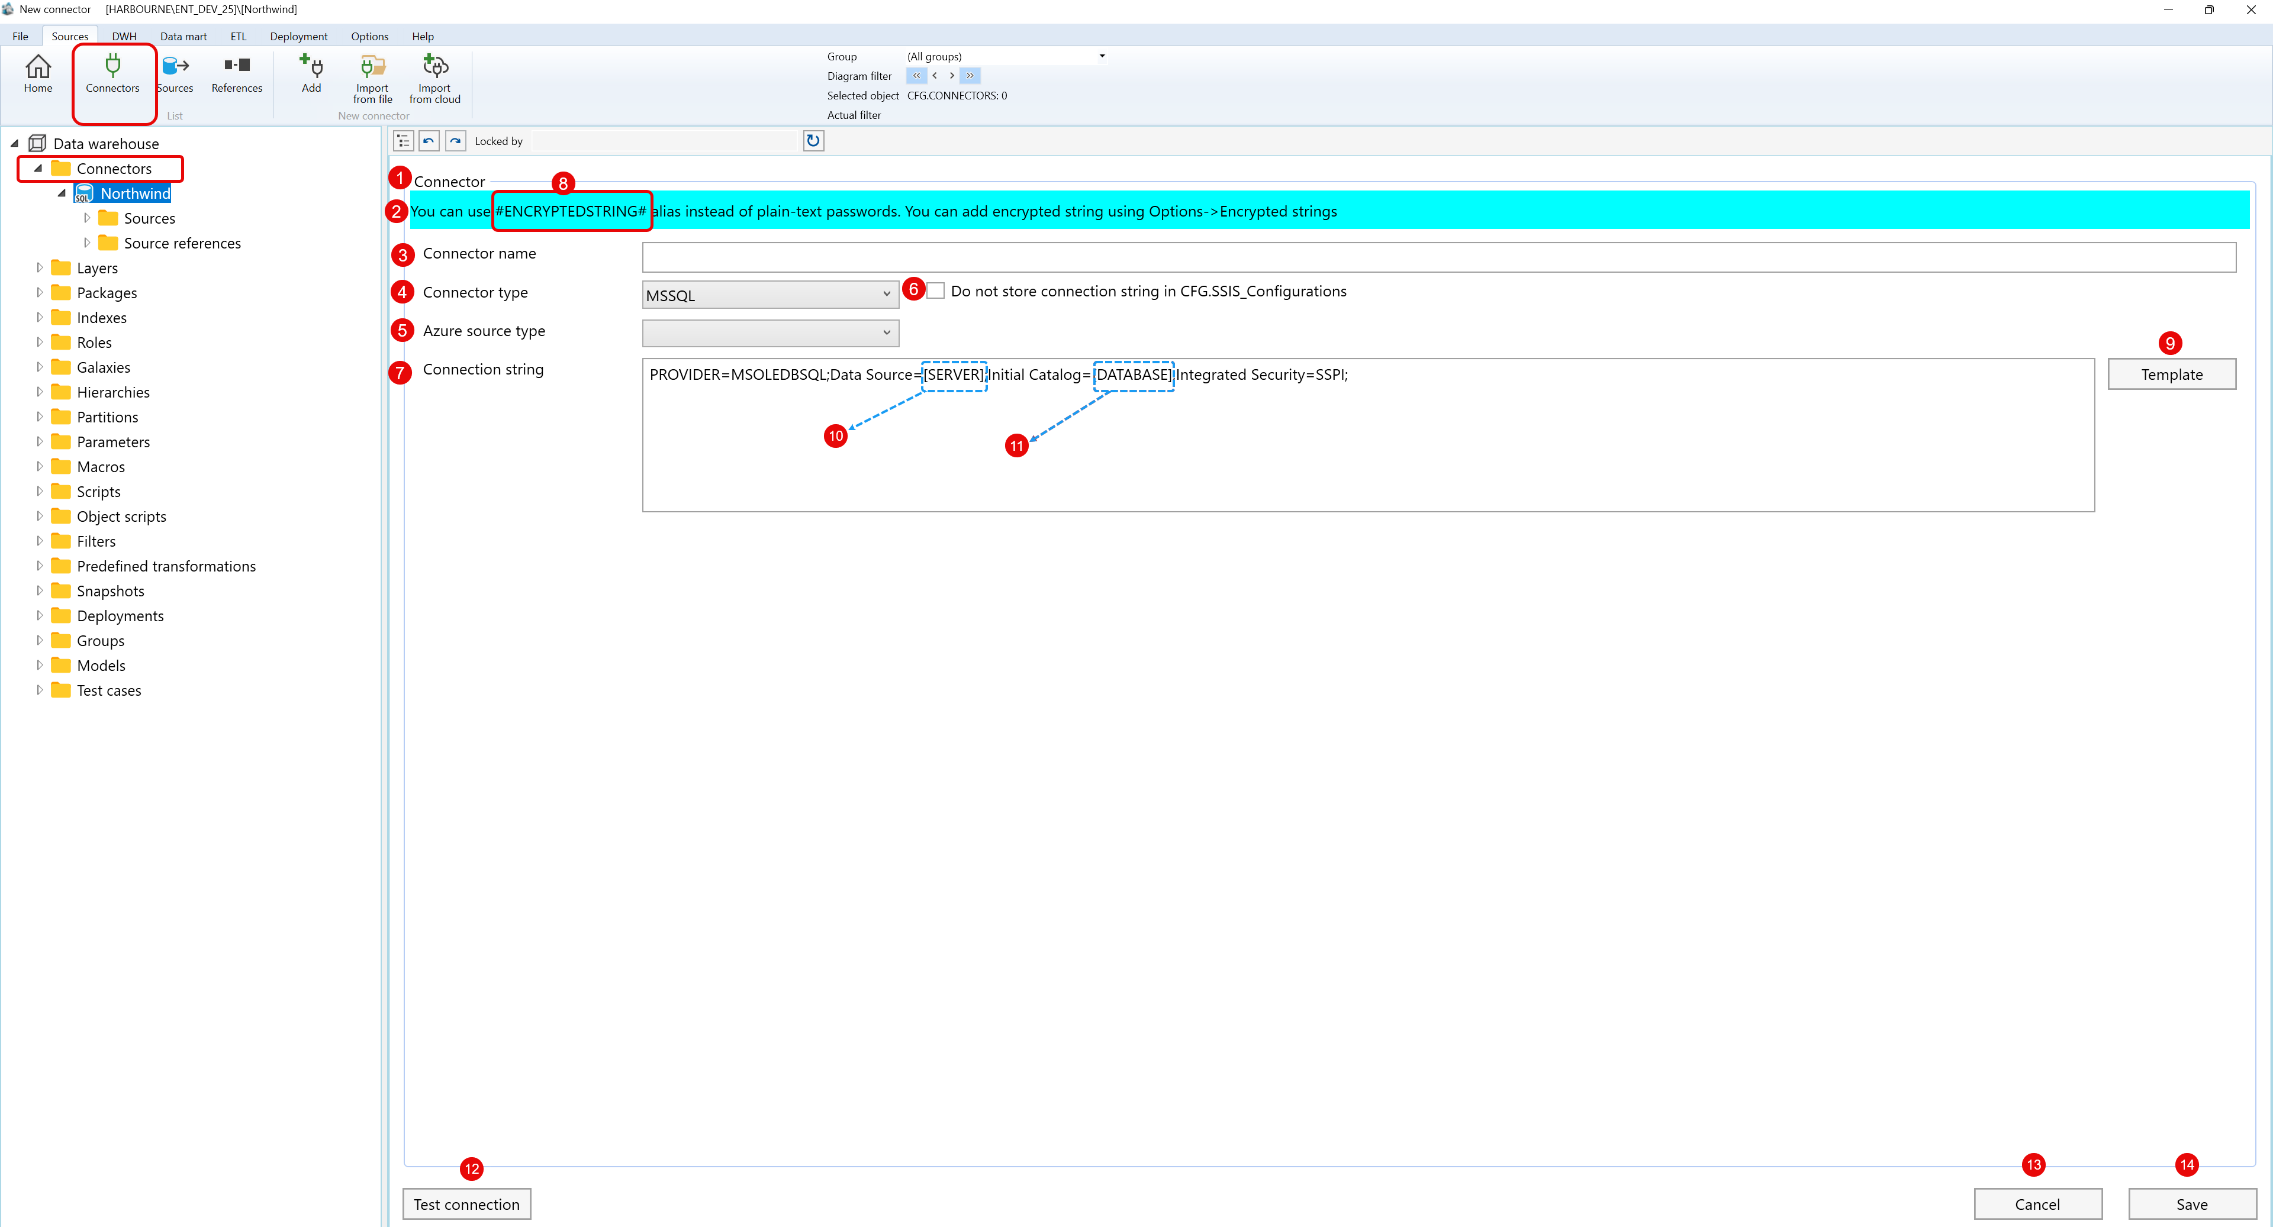The height and width of the screenshot is (1227, 2273).
Task: Expand the Source references node
Action: (86, 242)
